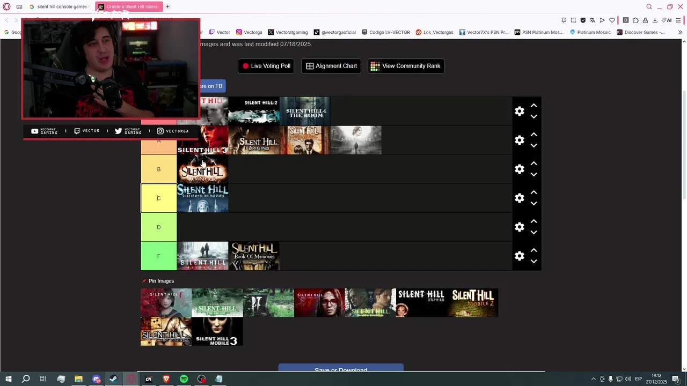This screenshot has width=687, height=386.
Task: Open Vector Twitch bookmark
Action: pos(220,32)
